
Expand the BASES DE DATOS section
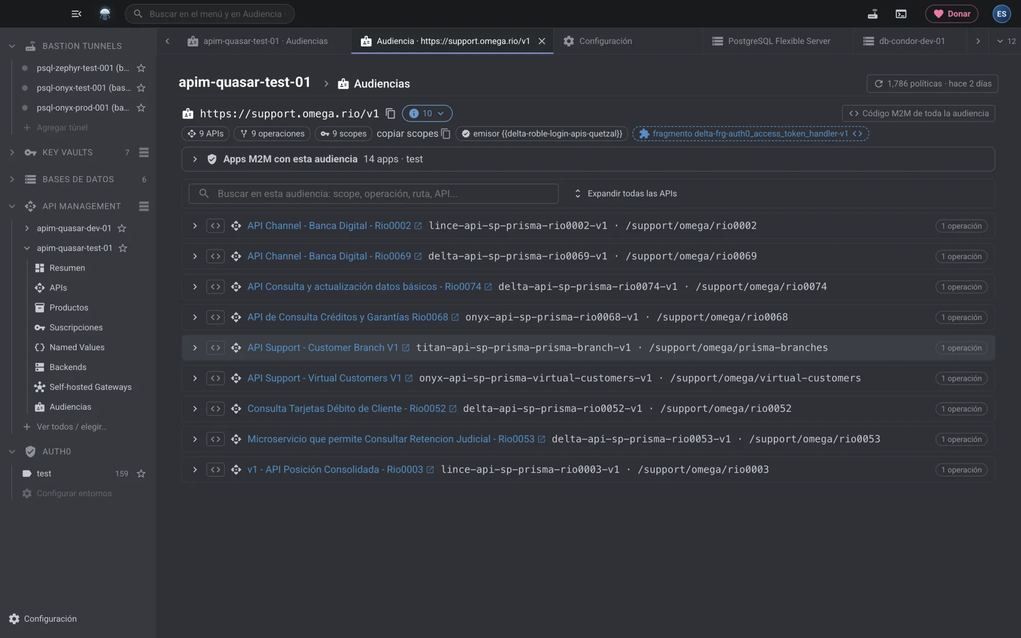[x=12, y=179]
